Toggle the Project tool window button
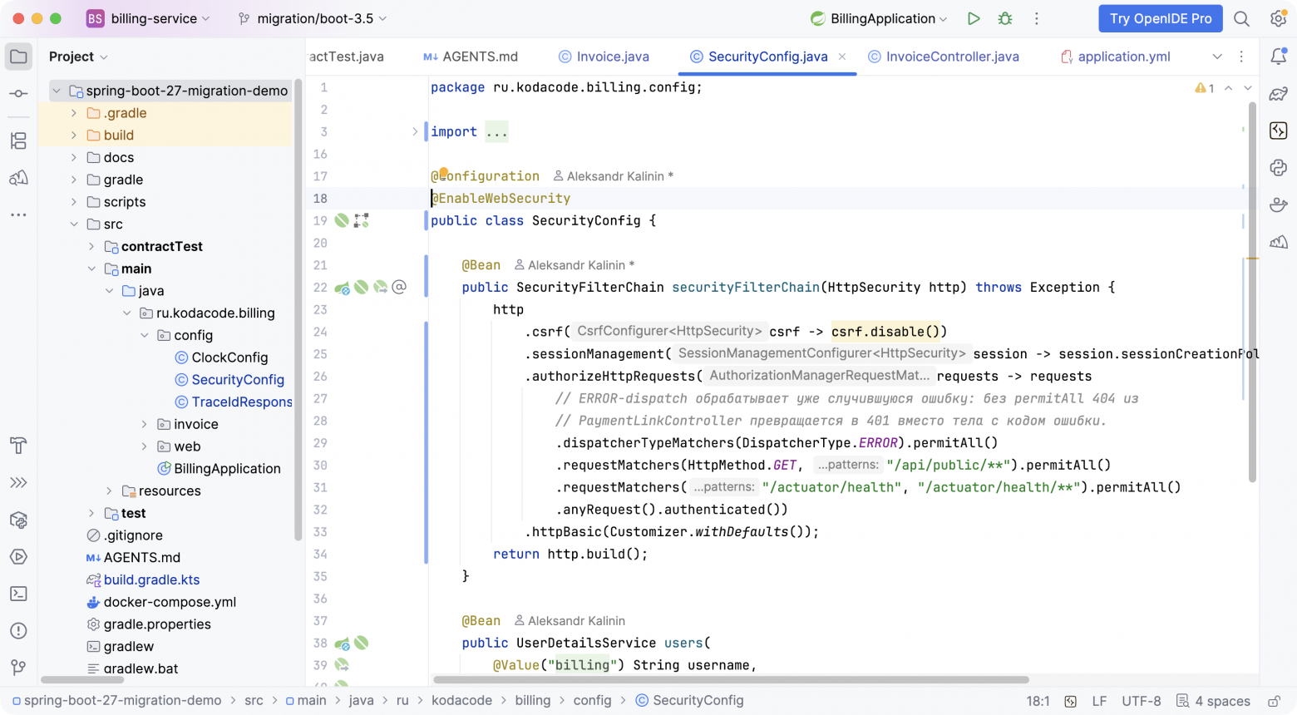The width and height of the screenshot is (1297, 715). coord(18,57)
